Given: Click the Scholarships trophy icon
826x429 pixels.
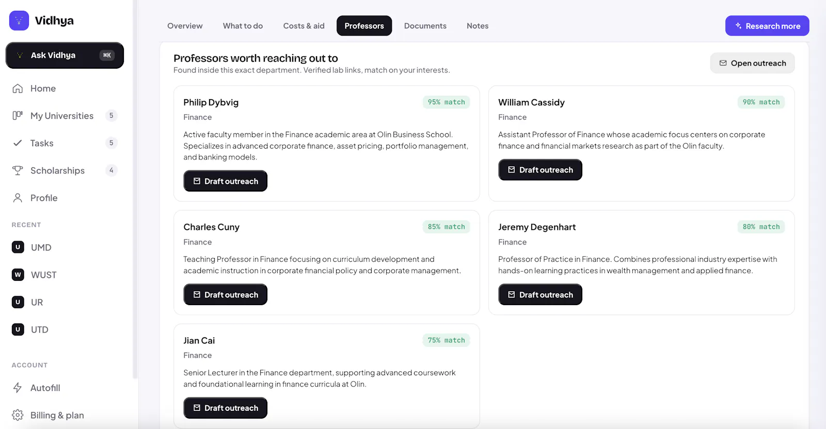Looking at the screenshot, I should [x=18, y=170].
